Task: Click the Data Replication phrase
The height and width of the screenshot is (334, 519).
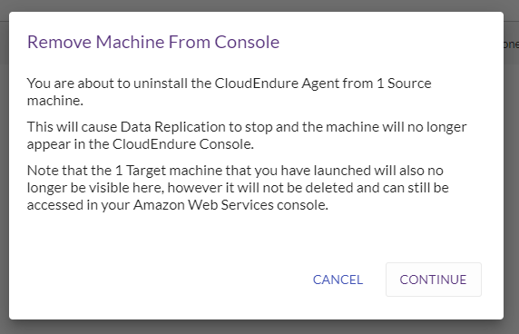Action: (172, 127)
